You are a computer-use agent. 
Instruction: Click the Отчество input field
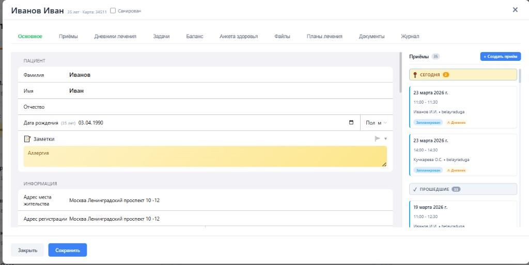227,107
